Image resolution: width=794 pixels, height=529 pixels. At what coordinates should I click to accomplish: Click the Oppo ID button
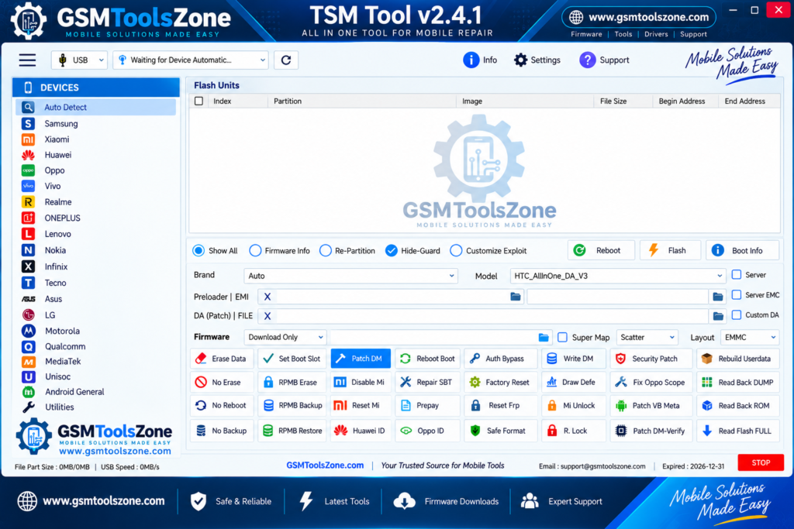tap(427, 431)
